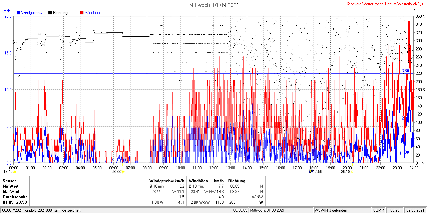Click the 08:09 direction time entry
427x214 pixels.
click(235, 186)
